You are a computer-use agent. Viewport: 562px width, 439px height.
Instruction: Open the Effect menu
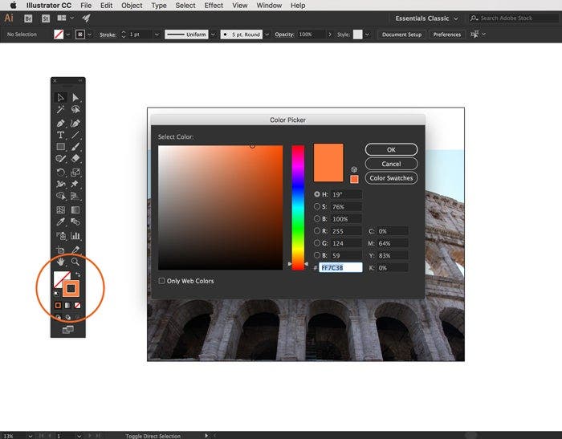(x=214, y=6)
